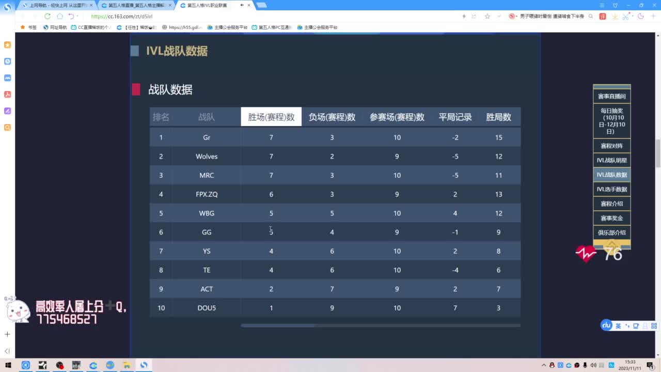Open the Kugou music taskbar icon
This screenshot has width=661, height=372.
[26, 365]
